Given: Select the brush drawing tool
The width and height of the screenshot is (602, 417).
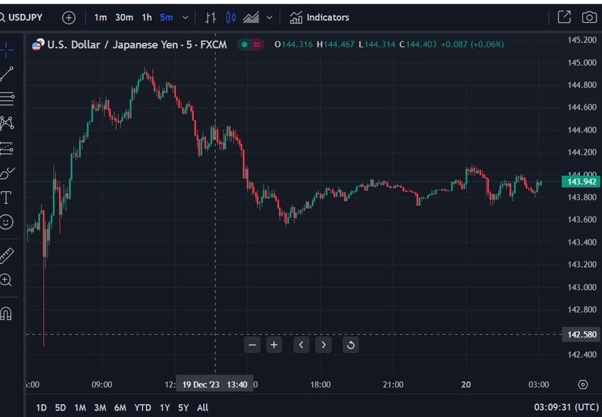Looking at the screenshot, I should (x=7, y=173).
